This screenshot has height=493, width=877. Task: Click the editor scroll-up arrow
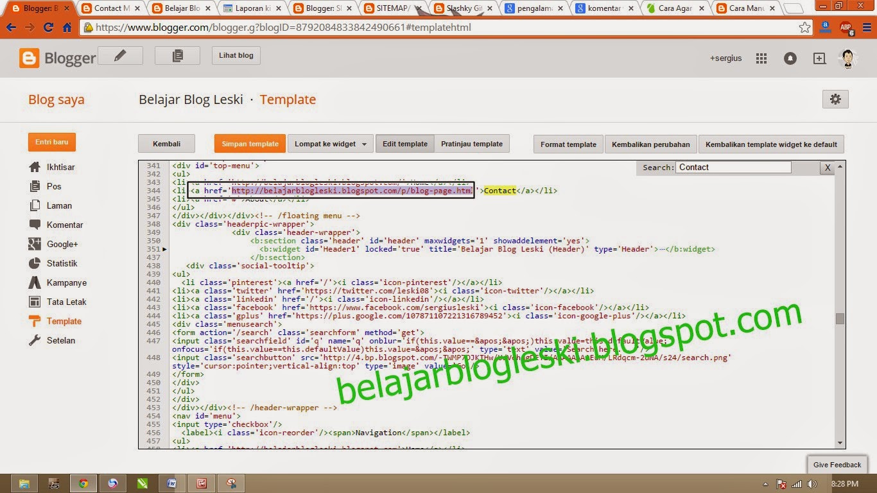point(840,166)
